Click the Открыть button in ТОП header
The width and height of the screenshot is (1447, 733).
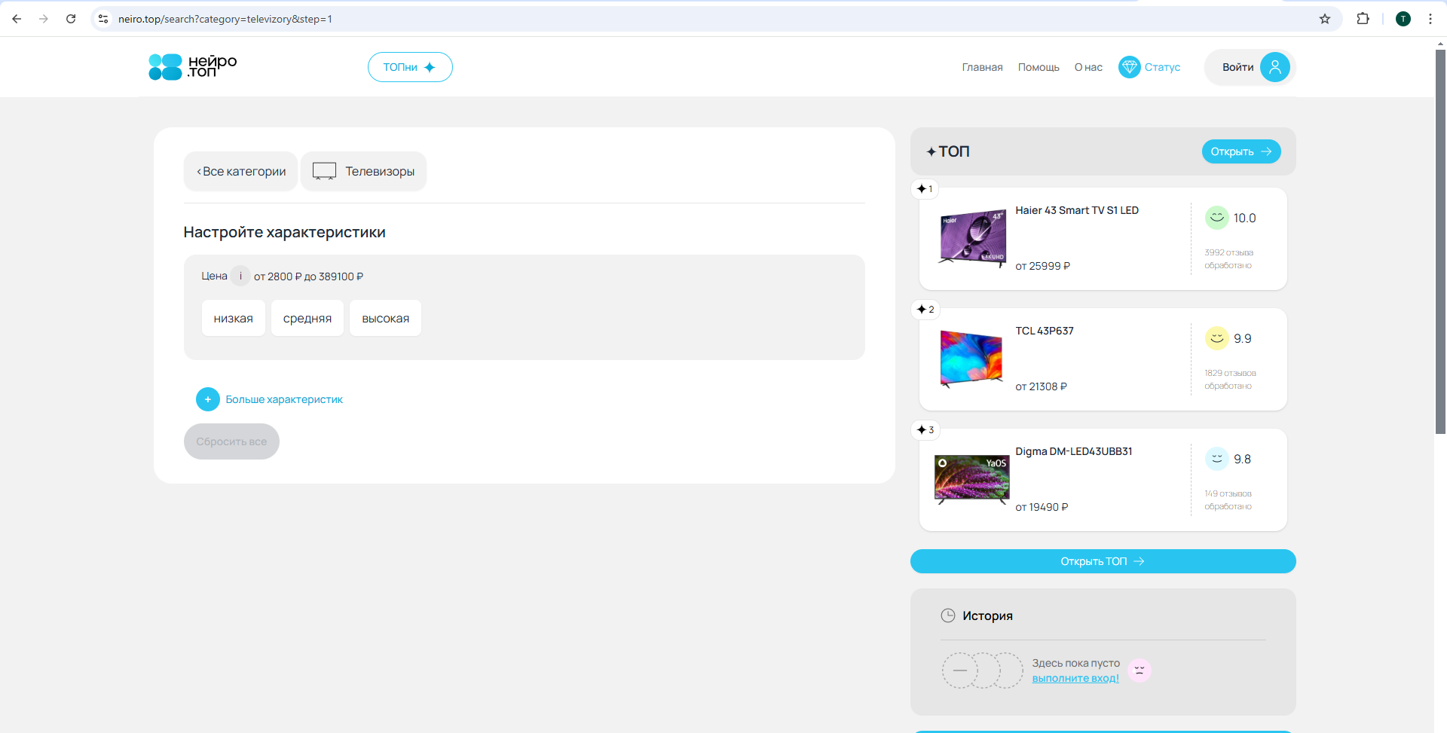(1241, 151)
